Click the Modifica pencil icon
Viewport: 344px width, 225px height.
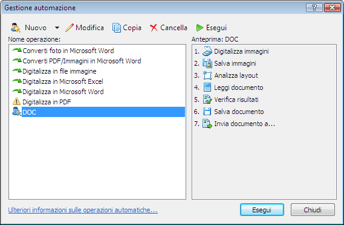click(x=70, y=28)
